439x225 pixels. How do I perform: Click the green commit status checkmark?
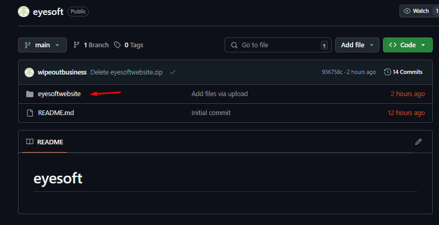pos(173,72)
